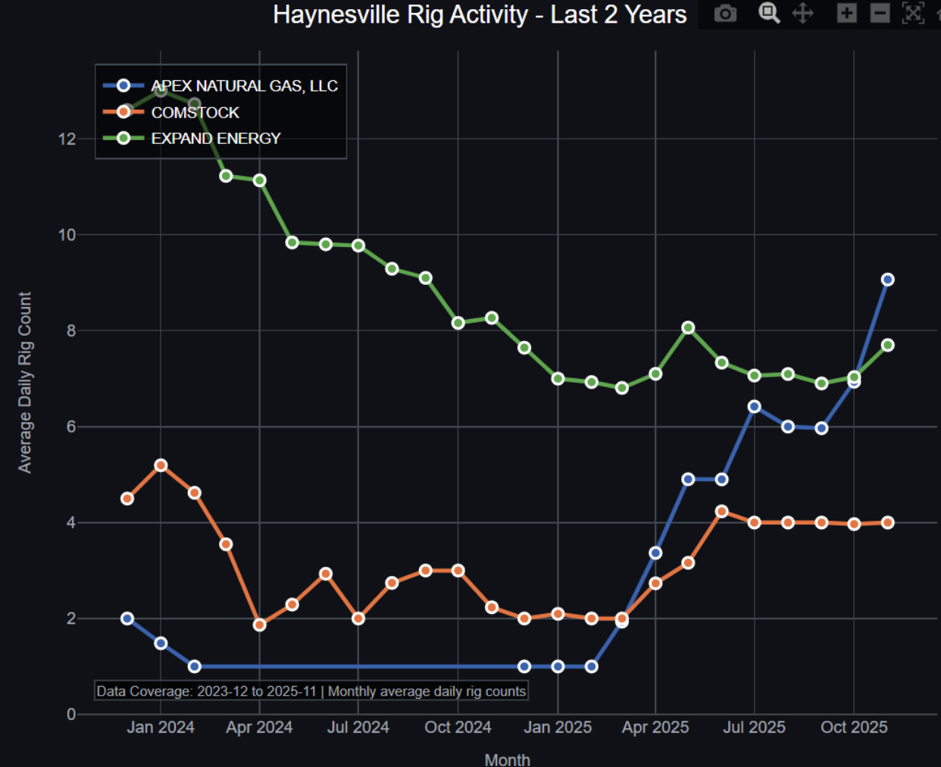Image resolution: width=941 pixels, height=767 pixels.
Task: Select Comstock's orange low point at Apr 2024
Action: (x=259, y=625)
